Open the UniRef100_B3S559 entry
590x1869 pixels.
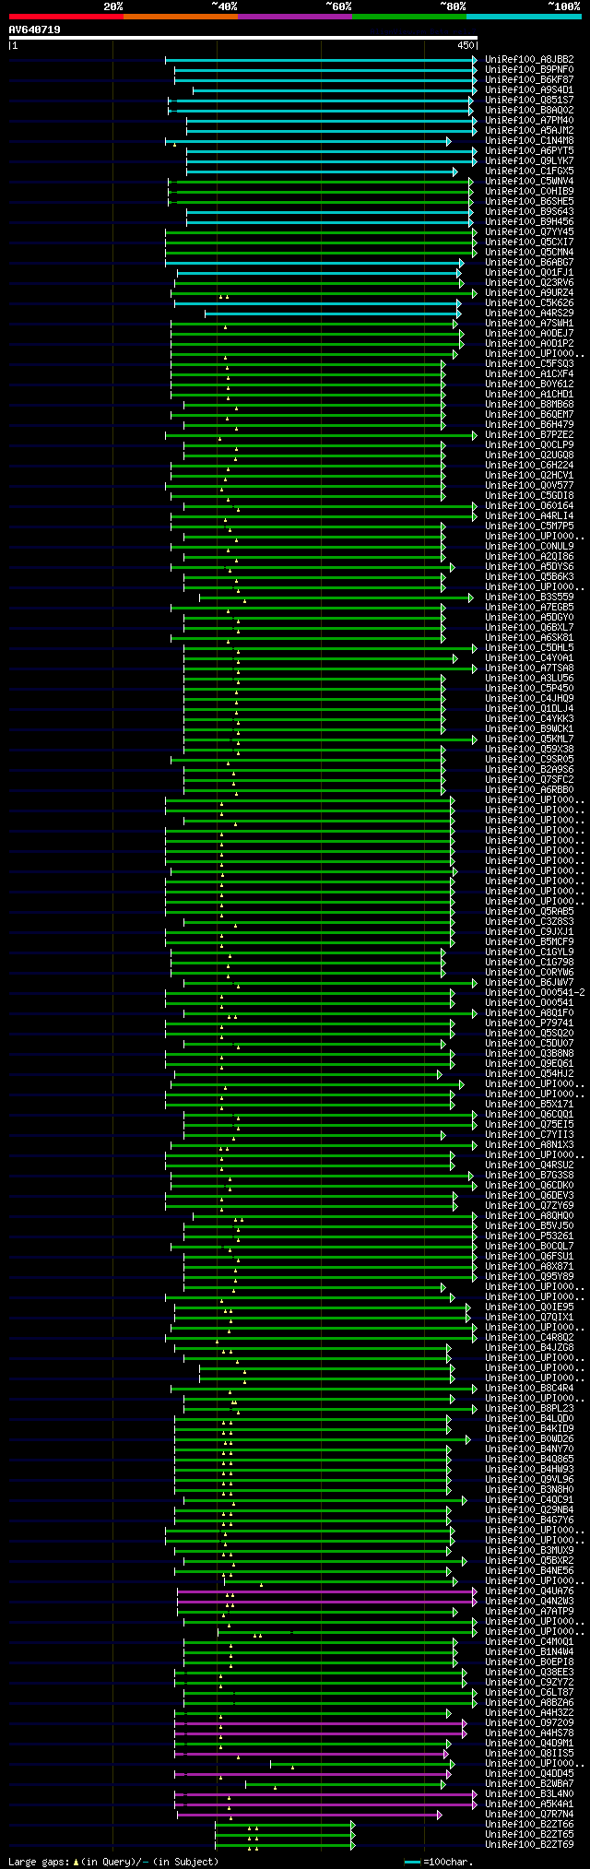pos(529,597)
